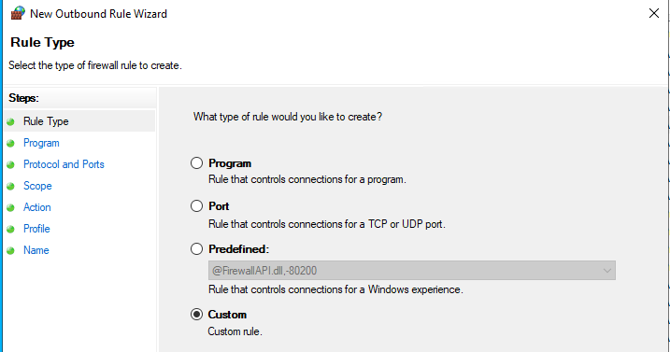Click the green bullet beside Action
This screenshot has height=352, width=670.
[x=10, y=207]
